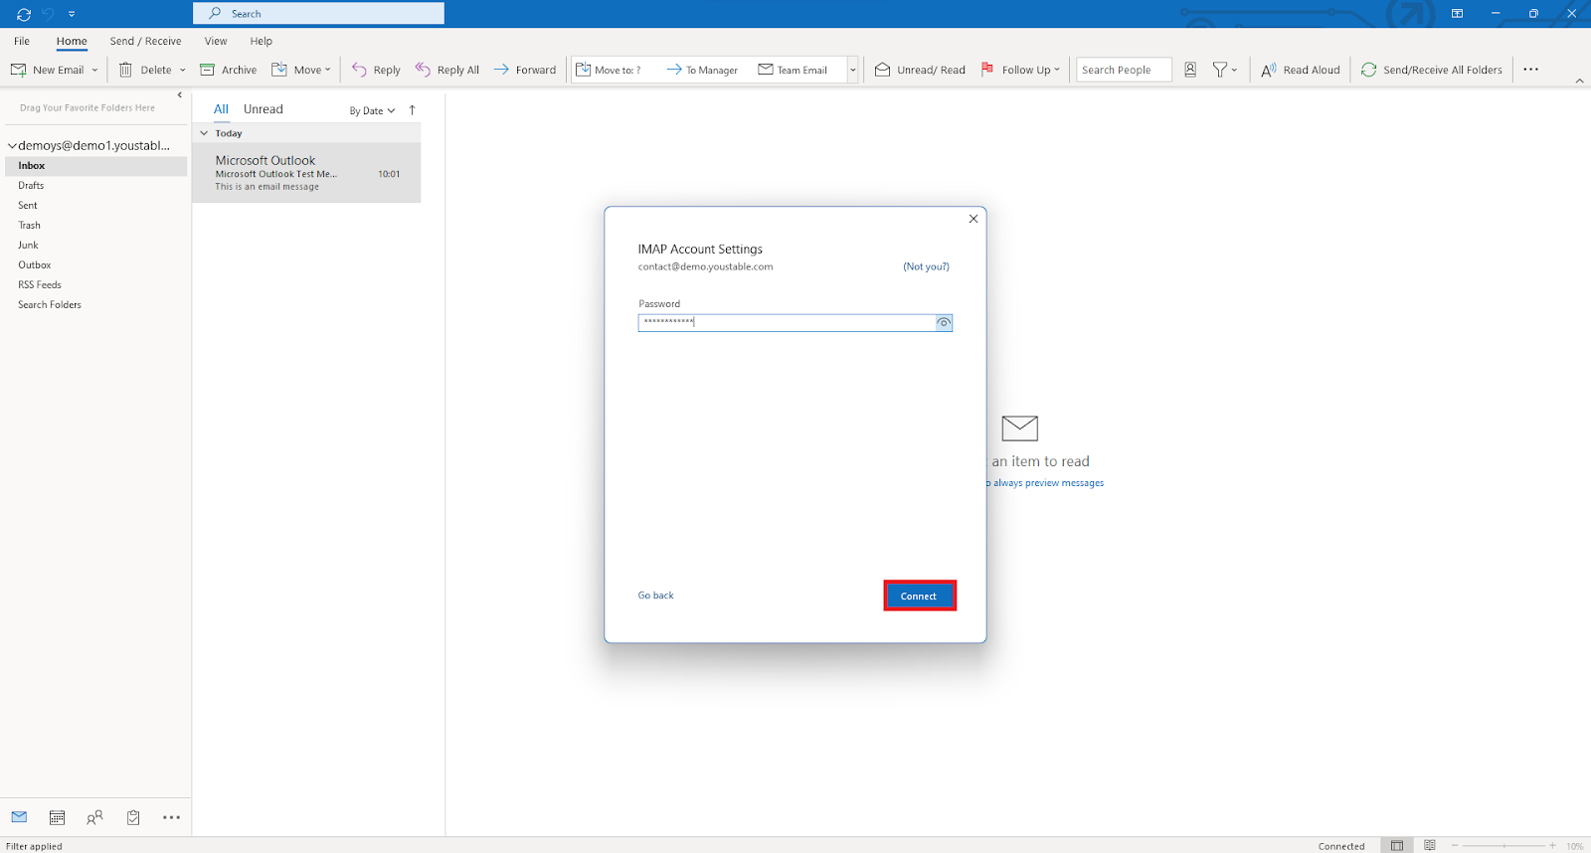Toggle password visibility eye icon
The image size is (1591, 853).
(944, 322)
